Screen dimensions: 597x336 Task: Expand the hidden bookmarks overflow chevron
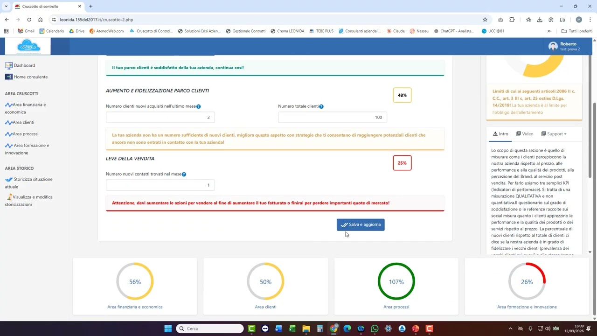click(x=549, y=31)
